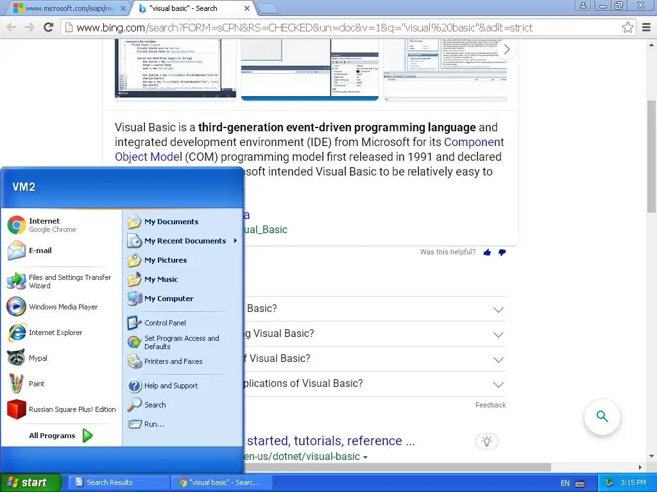Click the Start button
Image resolution: width=657 pixels, height=492 pixels.
[x=31, y=482]
